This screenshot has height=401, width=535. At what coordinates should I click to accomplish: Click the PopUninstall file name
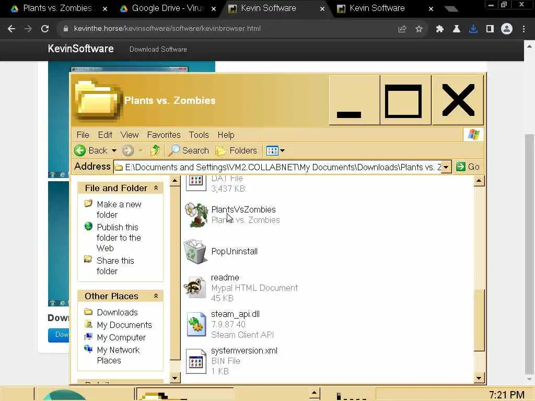point(235,251)
